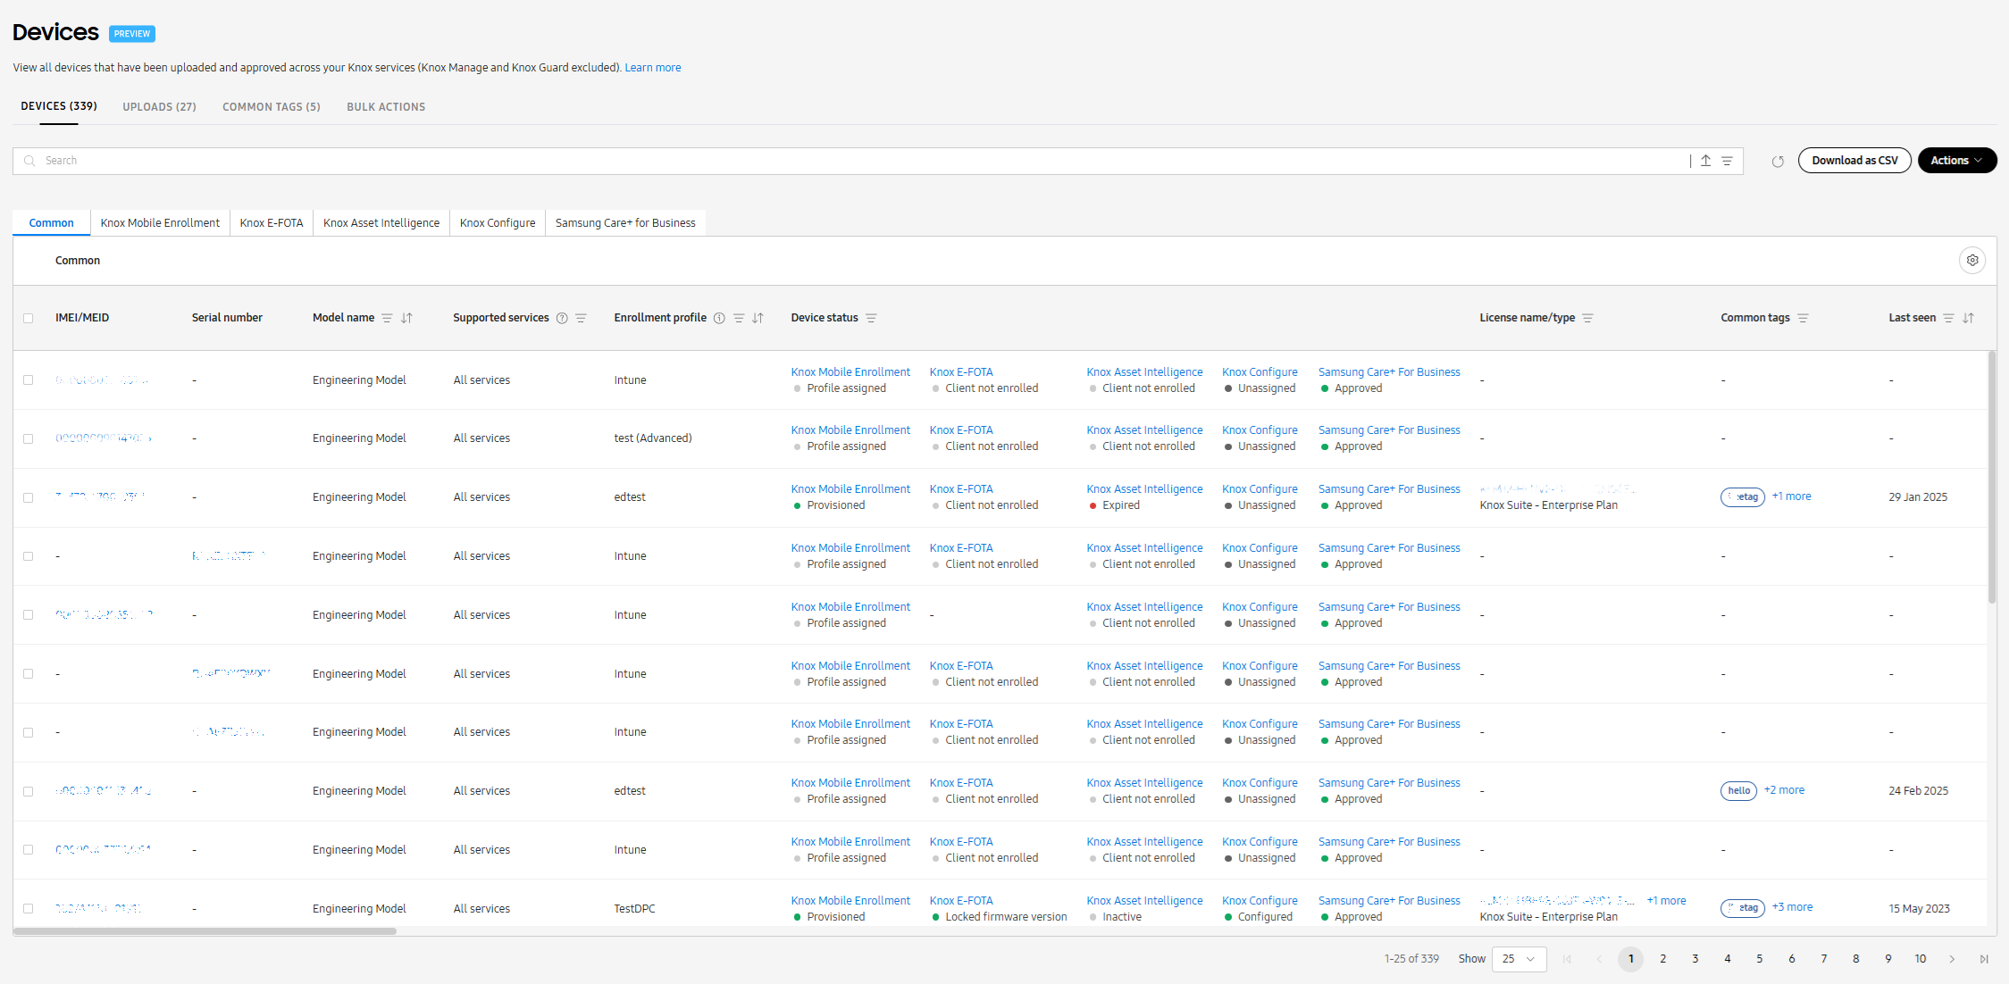Open the filter icon beside the search field
Screen dimensions: 2009x984
click(1728, 161)
